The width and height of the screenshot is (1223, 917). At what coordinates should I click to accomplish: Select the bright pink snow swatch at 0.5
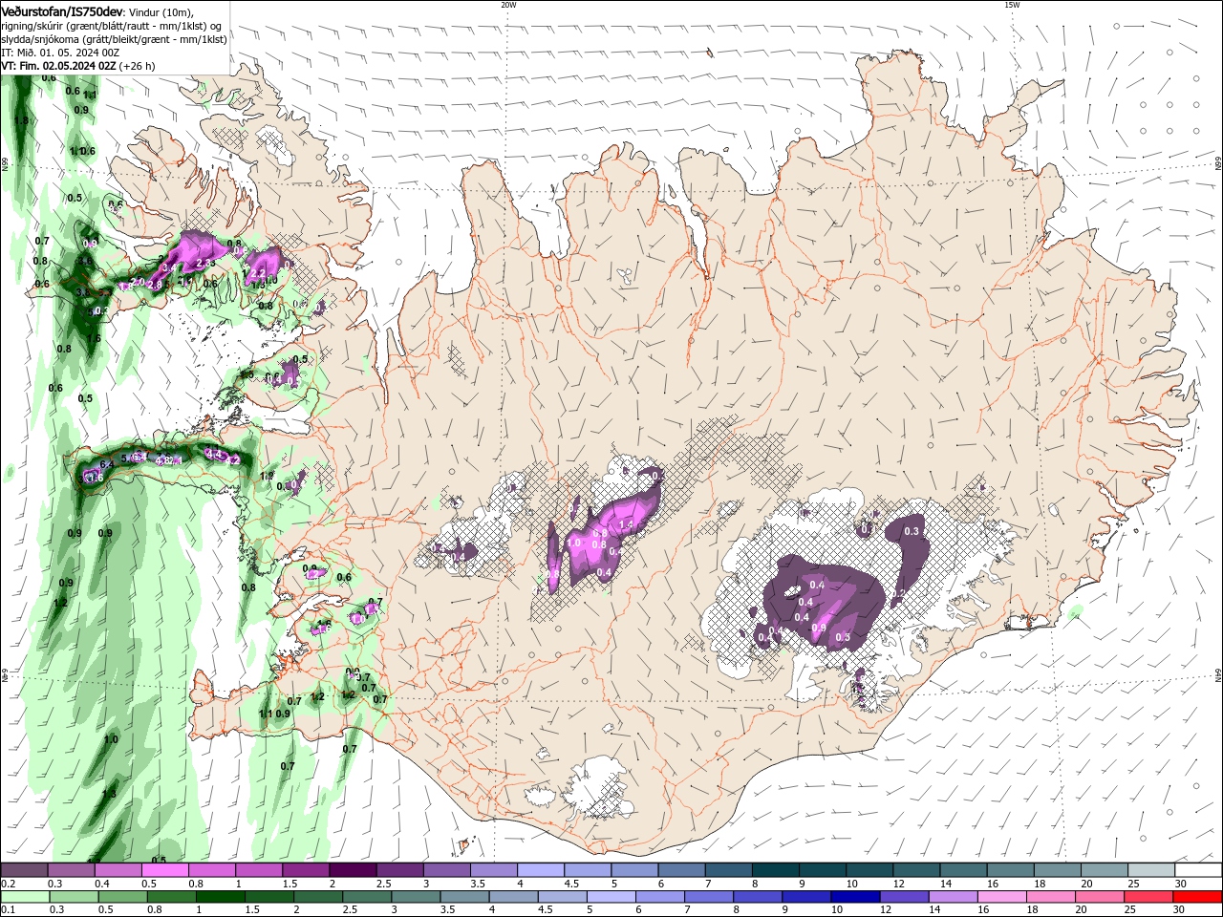click(164, 870)
